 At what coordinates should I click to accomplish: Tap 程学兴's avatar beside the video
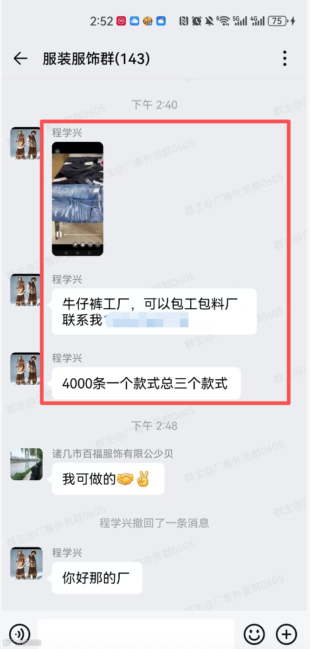point(26,143)
